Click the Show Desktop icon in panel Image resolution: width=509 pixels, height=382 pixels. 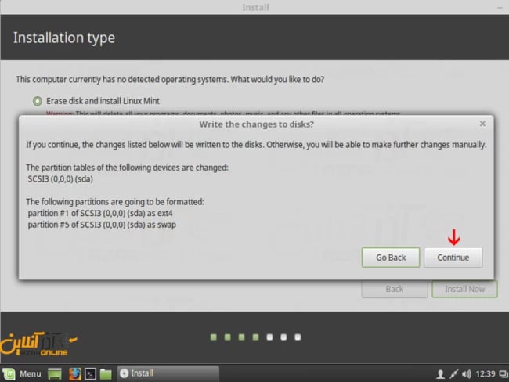55,374
